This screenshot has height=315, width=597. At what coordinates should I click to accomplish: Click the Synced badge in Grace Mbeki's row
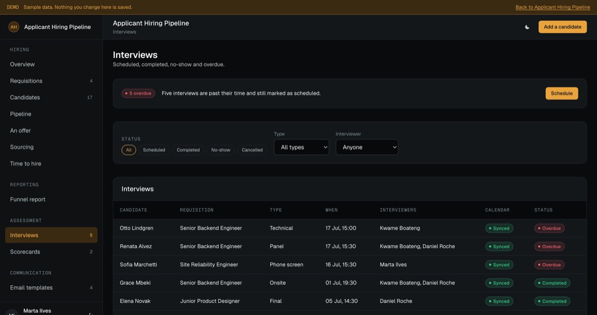499,283
